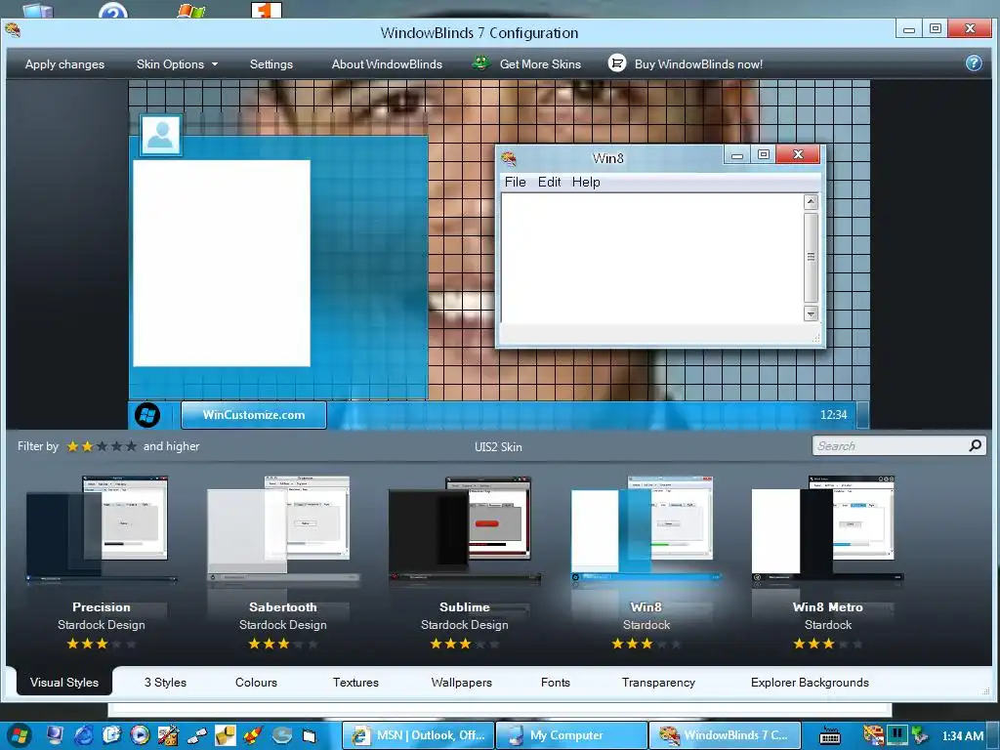Select the Win8 Metro skin thumbnail

tap(828, 528)
